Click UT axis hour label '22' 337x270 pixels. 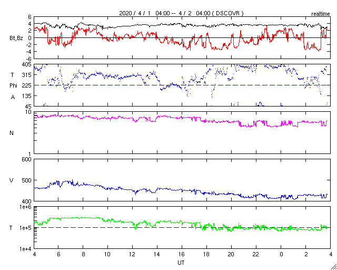click(256, 254)
